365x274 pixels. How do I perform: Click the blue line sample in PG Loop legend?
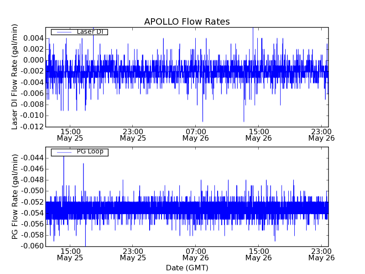pos(63,152)
